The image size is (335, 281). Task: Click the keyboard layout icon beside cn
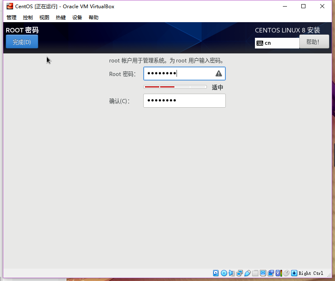coord(260,43)
